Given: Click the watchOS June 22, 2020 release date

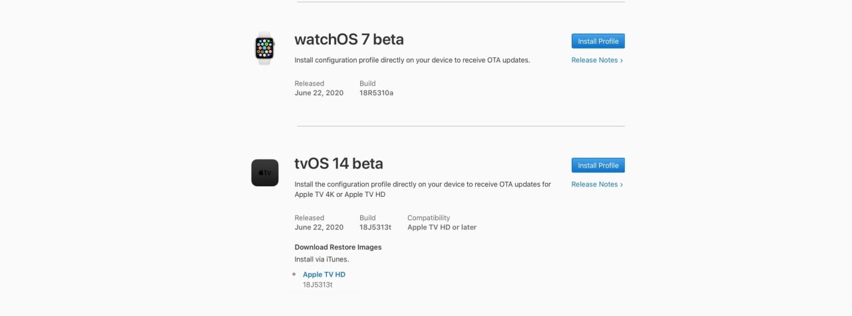Looking at the screenshot, I should 319,93.
